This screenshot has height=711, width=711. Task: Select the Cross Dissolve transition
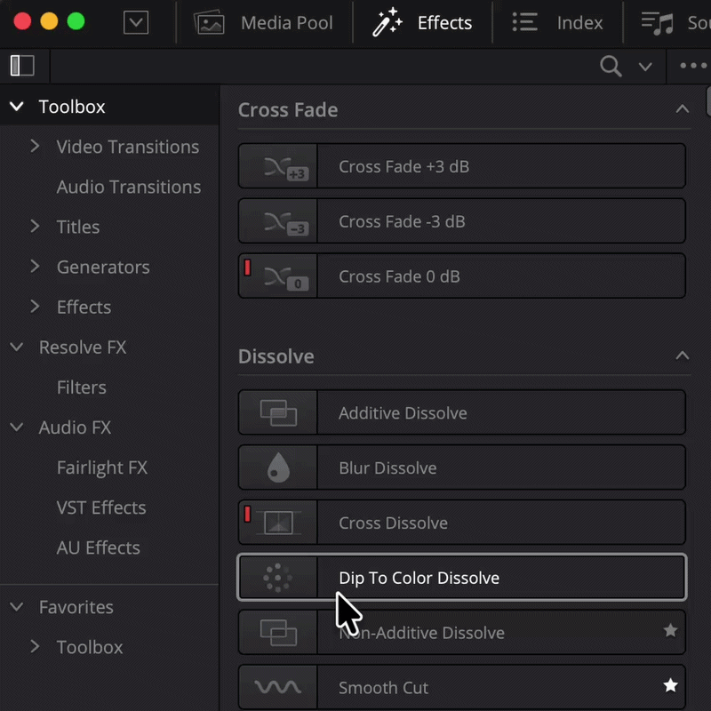click(x=461, y=523)
